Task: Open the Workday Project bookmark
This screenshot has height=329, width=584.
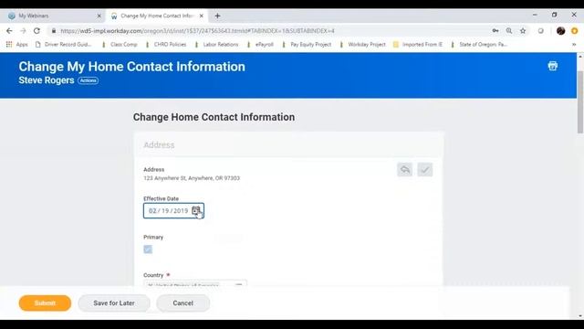Action: (362, 45)
